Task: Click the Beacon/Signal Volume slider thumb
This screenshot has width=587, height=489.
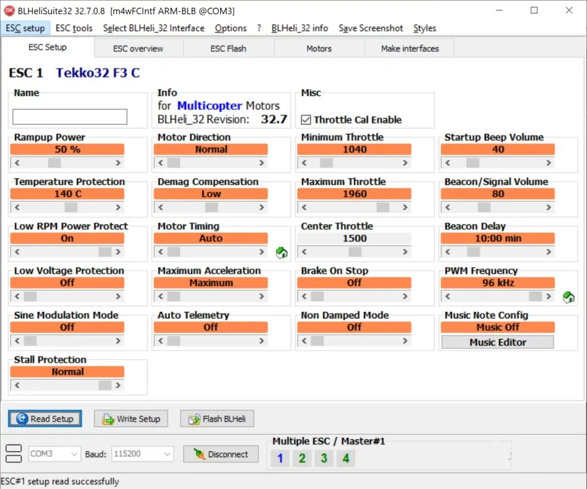Action: [x=484, y=207]
